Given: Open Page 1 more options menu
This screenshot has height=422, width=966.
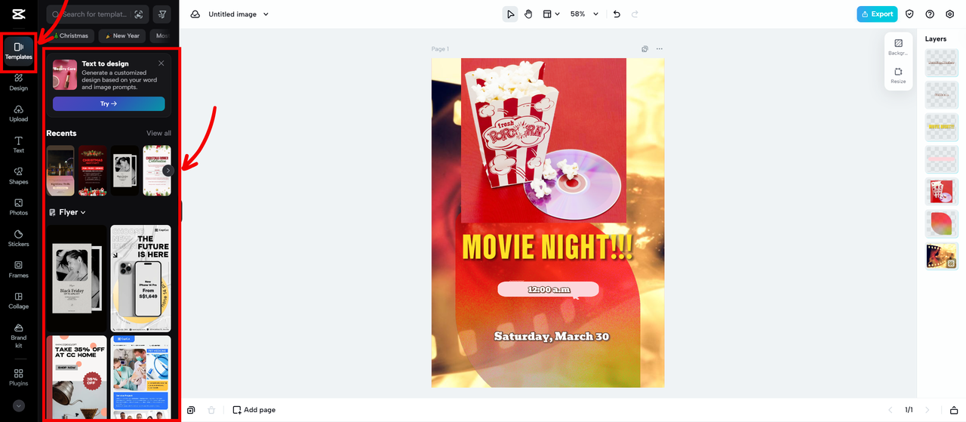Looking at the screenshot, I should (660, 49).
